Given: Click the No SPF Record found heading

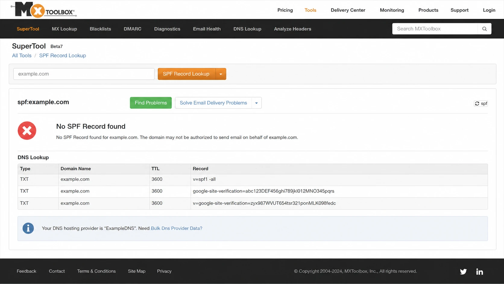Looking at the screenshot, I should (91, 126).
